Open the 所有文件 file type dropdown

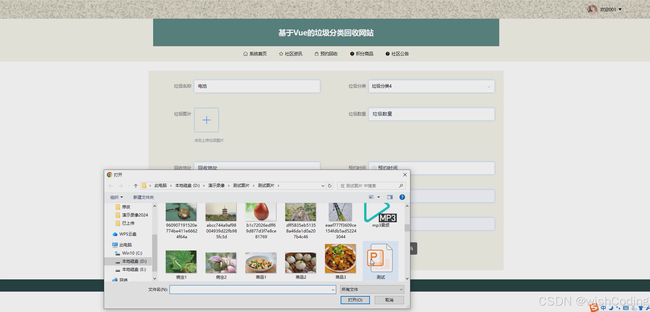(371, 289)
